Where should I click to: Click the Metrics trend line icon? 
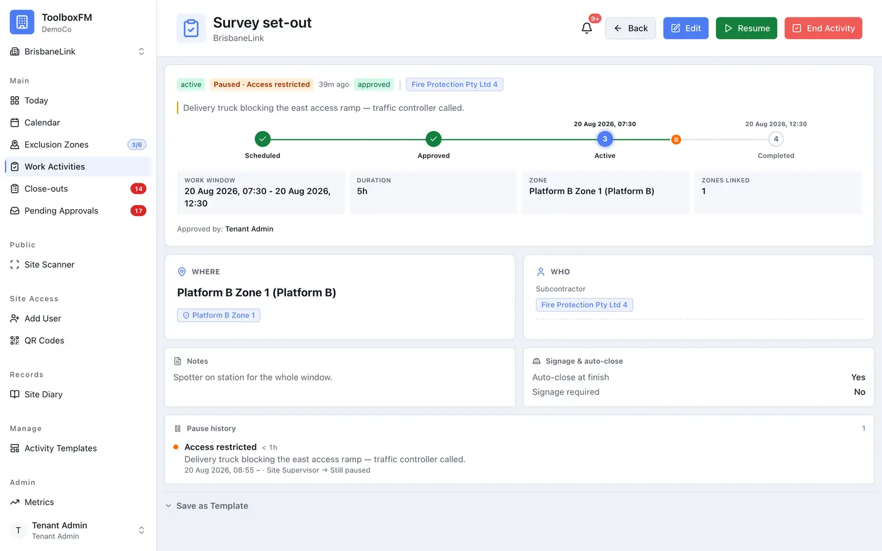15,503
